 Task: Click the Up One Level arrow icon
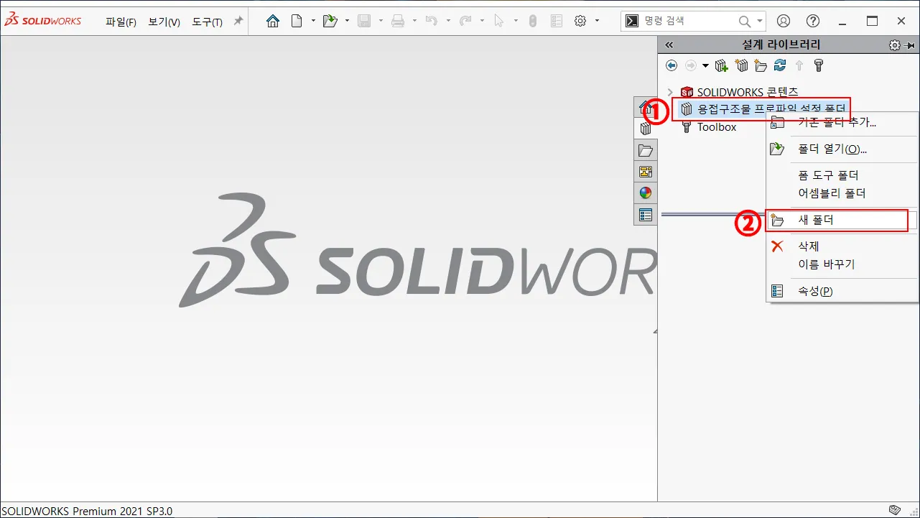tap(799, 65)
